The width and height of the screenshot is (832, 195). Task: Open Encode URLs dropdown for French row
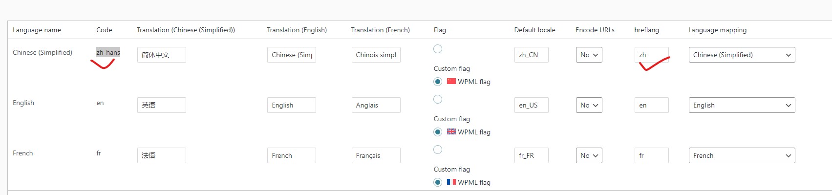coord(589,155)
